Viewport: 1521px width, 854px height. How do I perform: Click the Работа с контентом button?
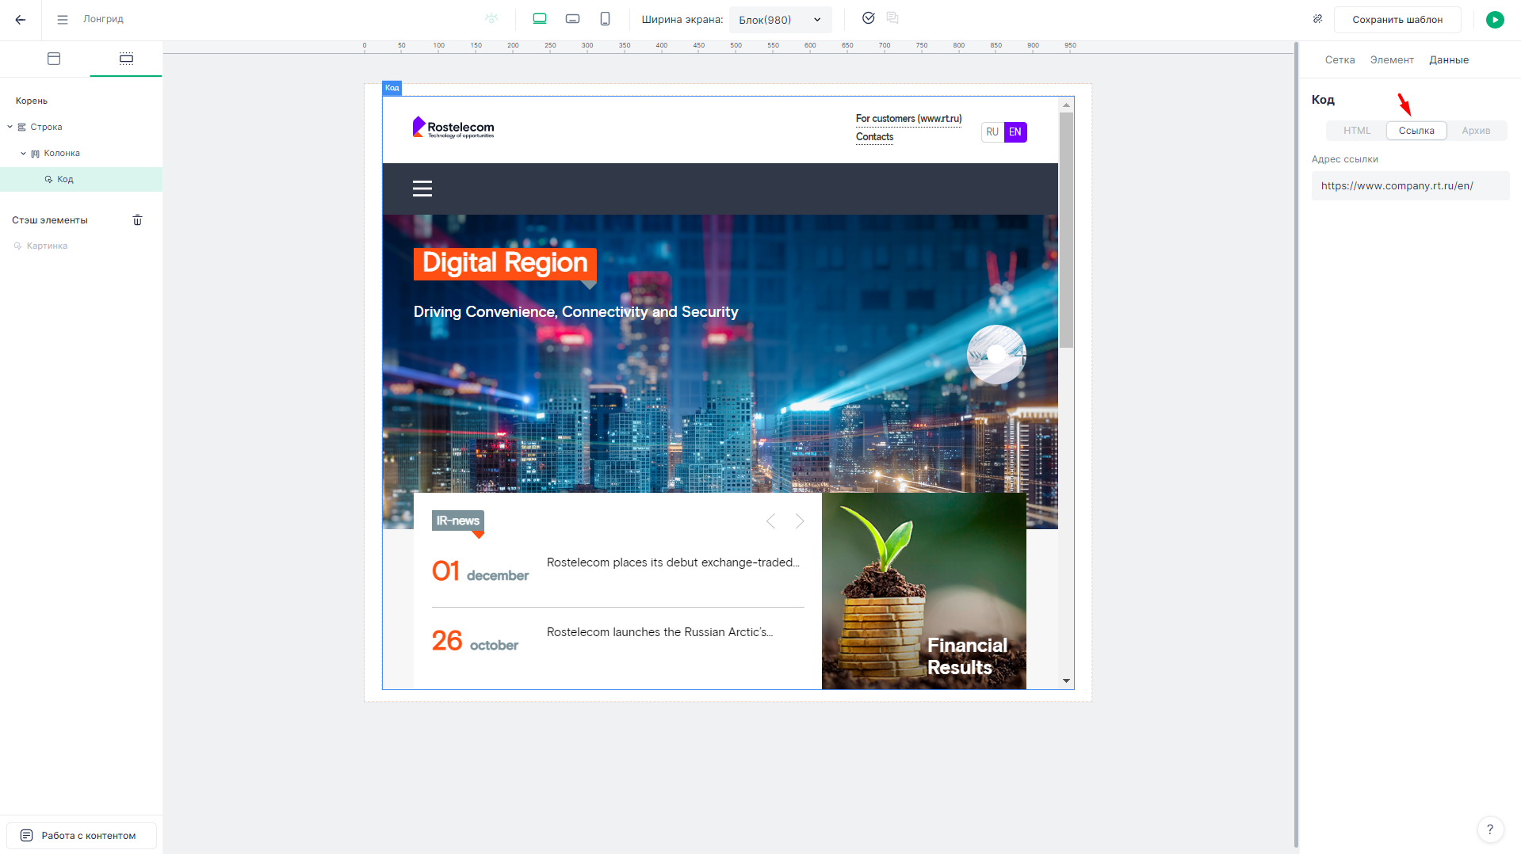81,836
